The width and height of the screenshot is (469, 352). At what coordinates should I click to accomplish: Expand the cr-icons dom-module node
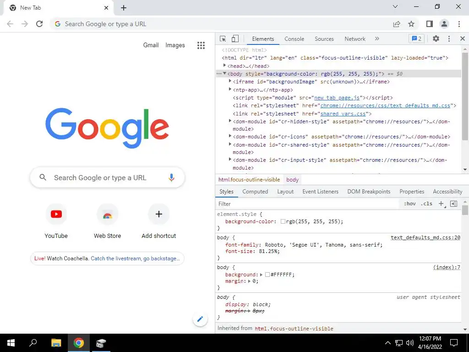tap(230, 136)
